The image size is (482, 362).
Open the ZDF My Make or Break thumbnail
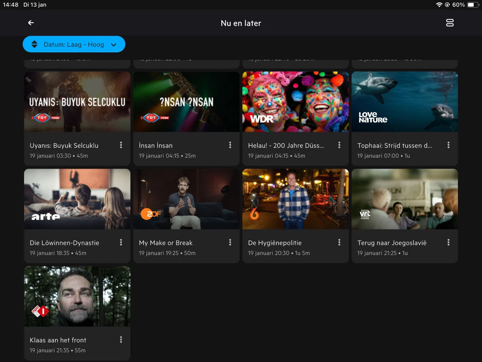[186, 199]
